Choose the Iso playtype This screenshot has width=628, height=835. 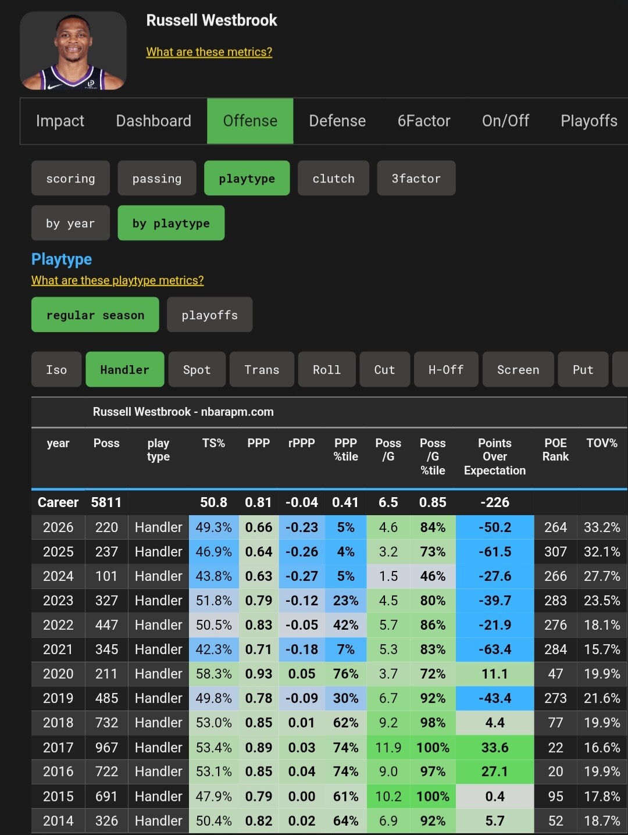coord(56,369)
